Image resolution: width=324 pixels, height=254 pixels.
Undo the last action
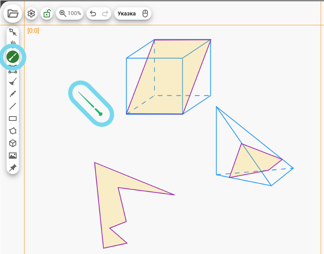[93, 14]
